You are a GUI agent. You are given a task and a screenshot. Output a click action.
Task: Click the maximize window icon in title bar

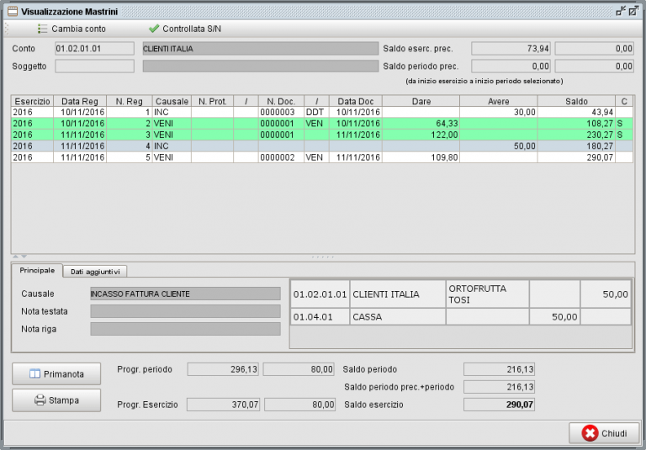click(633, 11)
